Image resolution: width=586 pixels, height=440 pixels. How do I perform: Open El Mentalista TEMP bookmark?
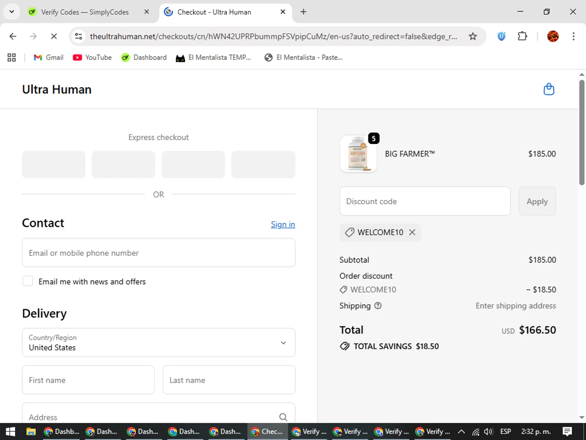pos(213,57)
